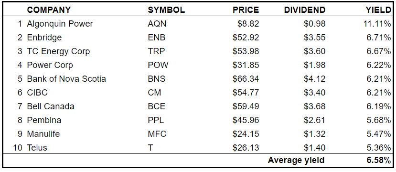The width and height of the screenshot is (396, 172).
Task: Click the Average yield label
Action: [x=296, y=160]
